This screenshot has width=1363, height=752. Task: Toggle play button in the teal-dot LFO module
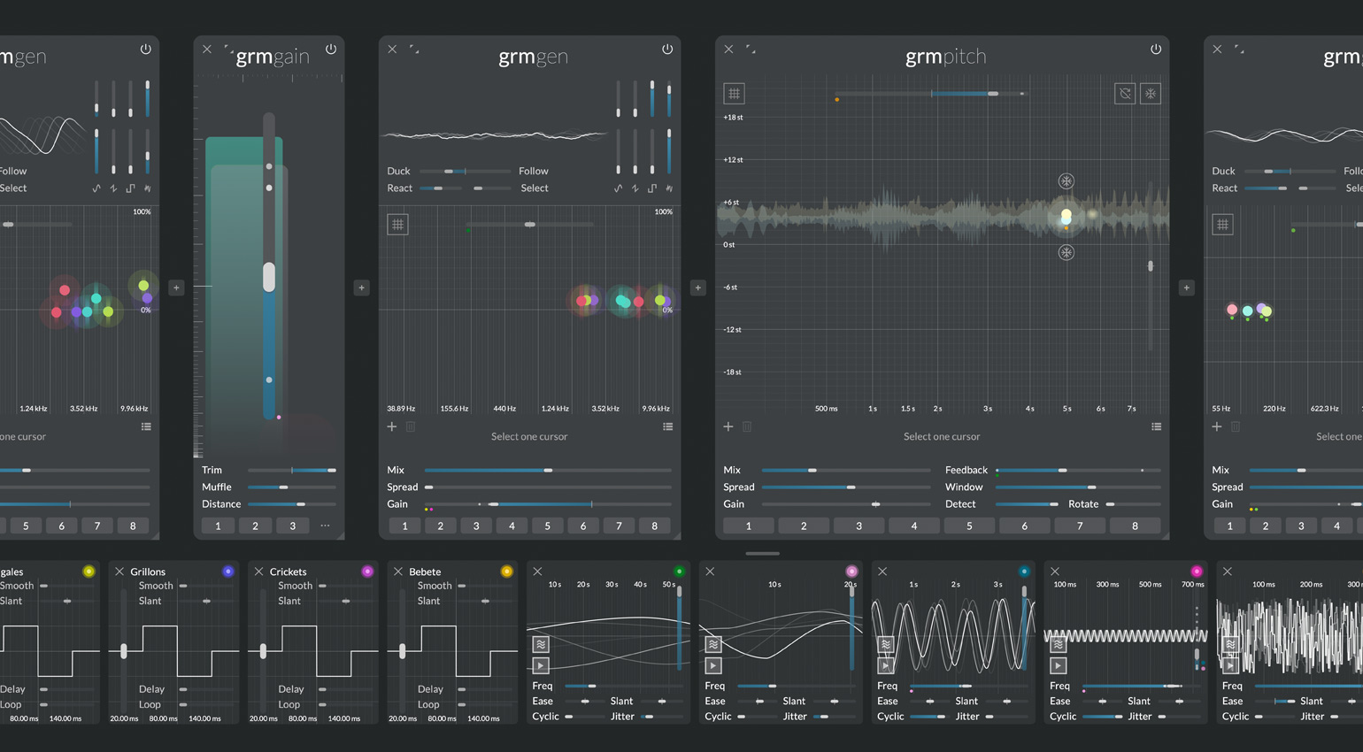886,665
